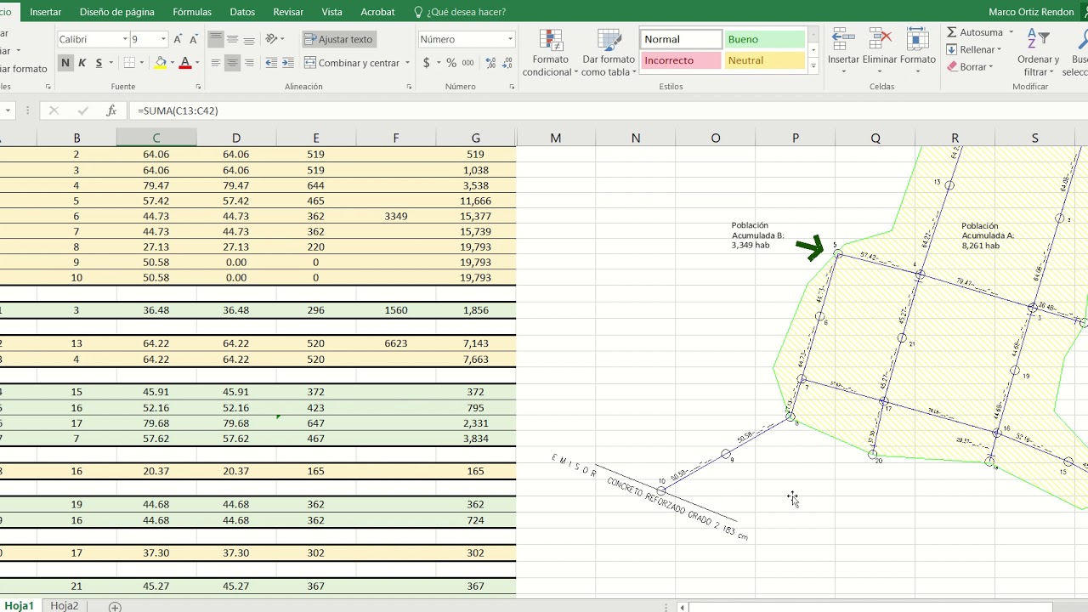This screenshot has width=1088, height=612.
Task: Open Alineación dialog launcher
Action: tap(409, 87)
